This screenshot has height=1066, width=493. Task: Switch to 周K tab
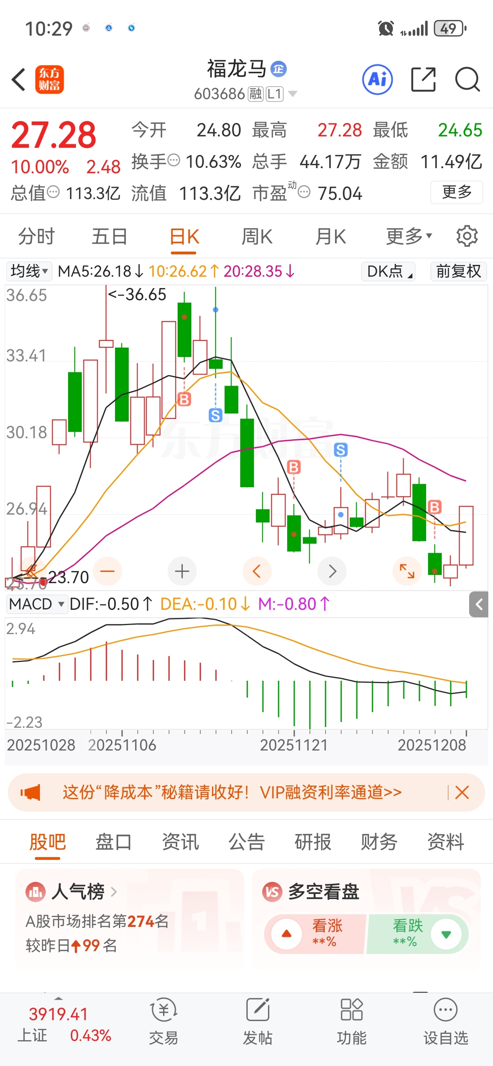click(257, 236)
